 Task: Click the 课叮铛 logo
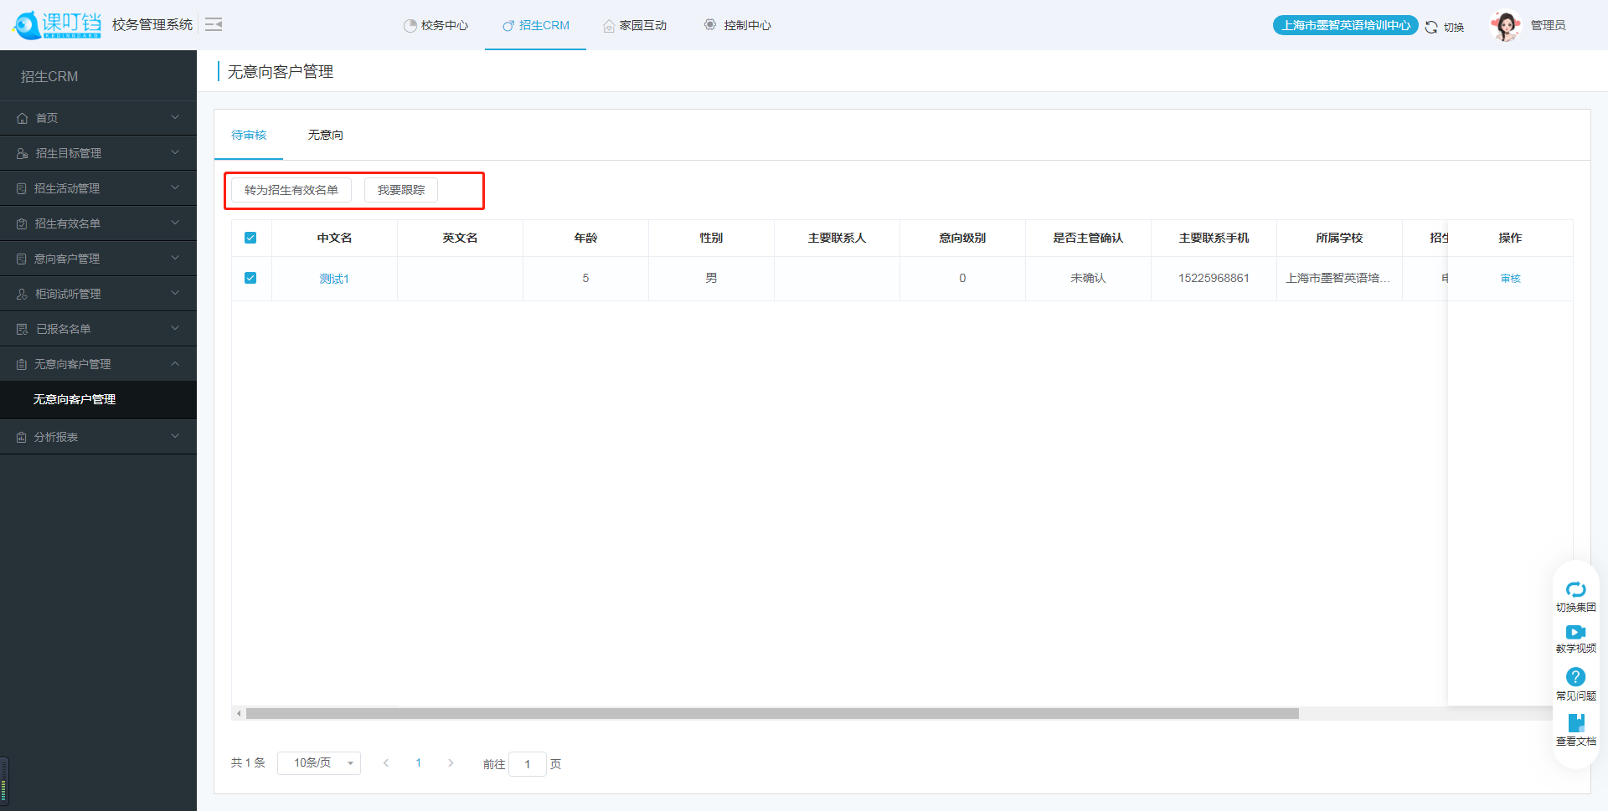pos(57,25)
